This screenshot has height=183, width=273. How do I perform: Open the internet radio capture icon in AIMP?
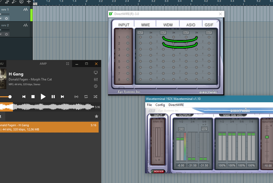76,97
